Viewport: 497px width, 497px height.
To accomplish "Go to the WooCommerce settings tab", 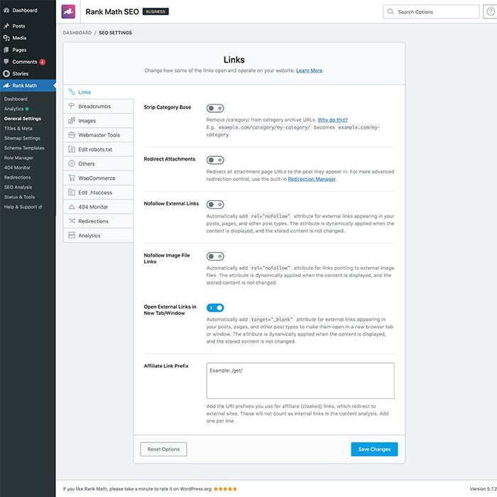I will click(98, 177).
